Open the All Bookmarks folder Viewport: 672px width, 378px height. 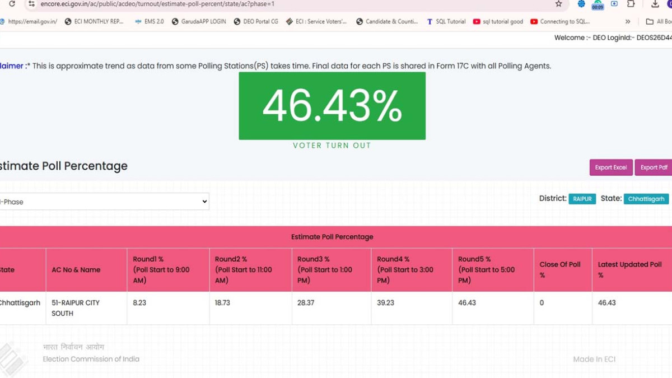coord(658,21)
